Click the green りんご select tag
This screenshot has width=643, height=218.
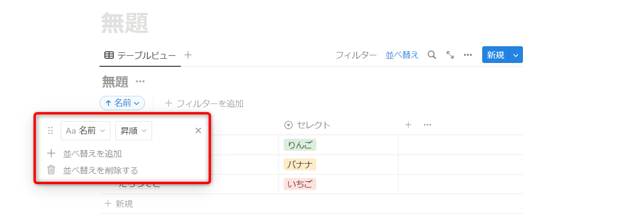point(299,145)
